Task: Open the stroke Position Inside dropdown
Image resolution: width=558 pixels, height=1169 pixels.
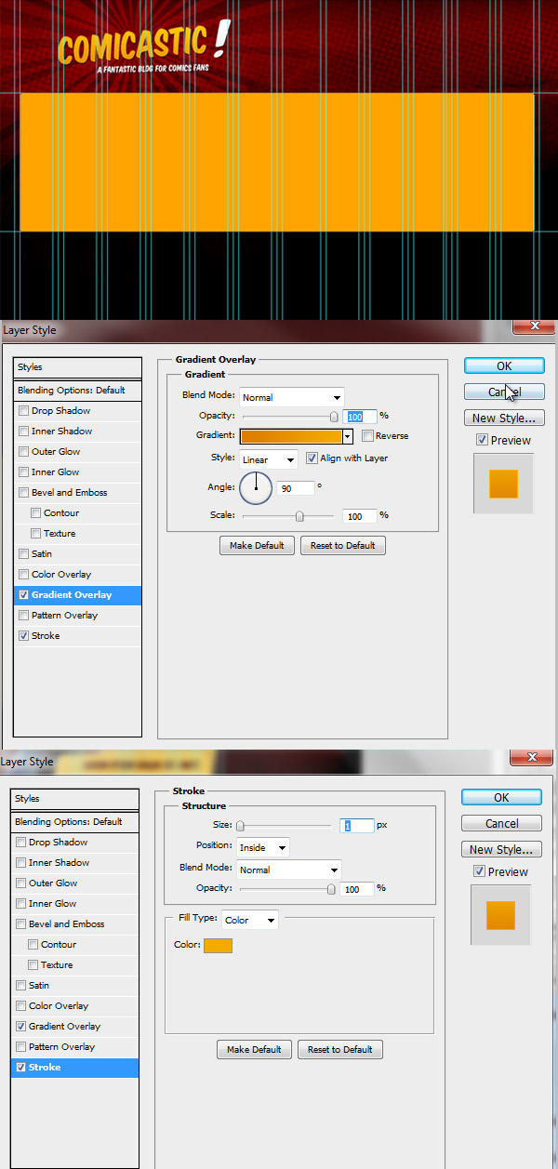Action: [262, 847]
